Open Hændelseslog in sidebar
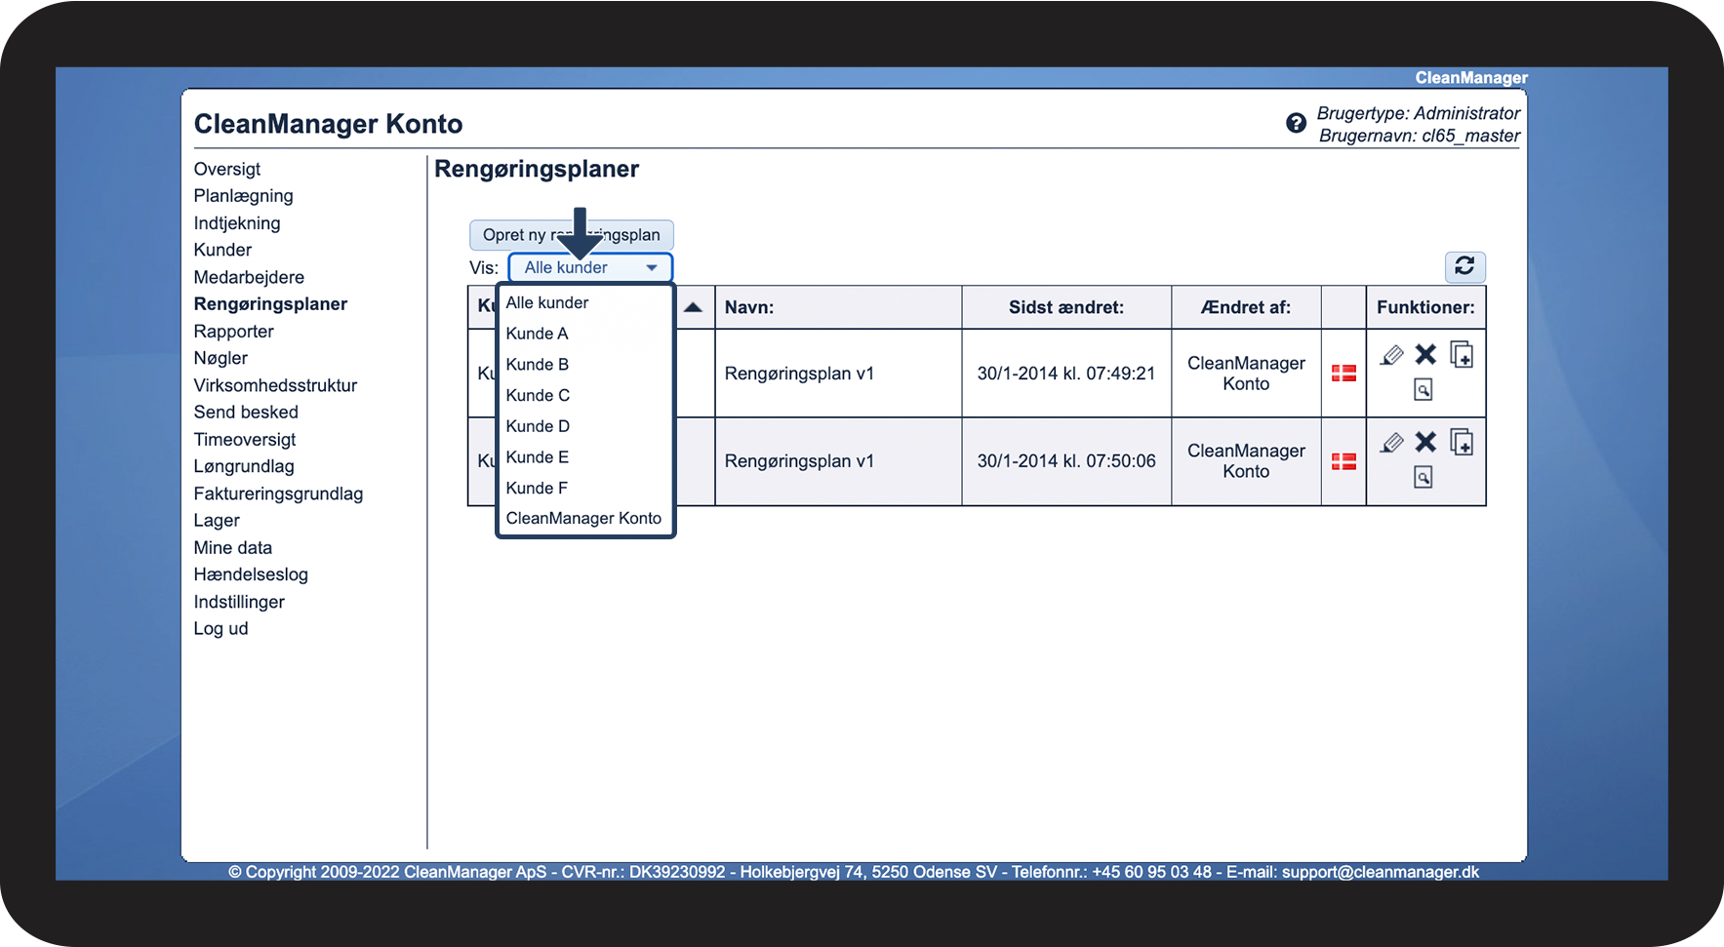Viewport: 1724px width, 947px height. tap(251, 574)
